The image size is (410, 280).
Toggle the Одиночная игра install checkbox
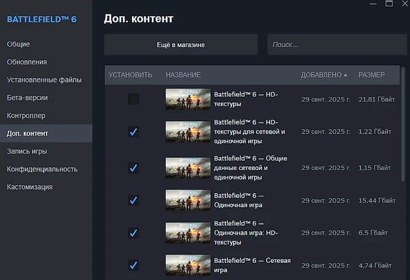click(133, 200)
